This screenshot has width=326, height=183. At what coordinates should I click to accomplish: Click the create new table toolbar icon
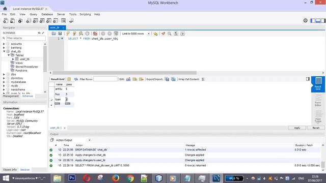tap(36, 20)
